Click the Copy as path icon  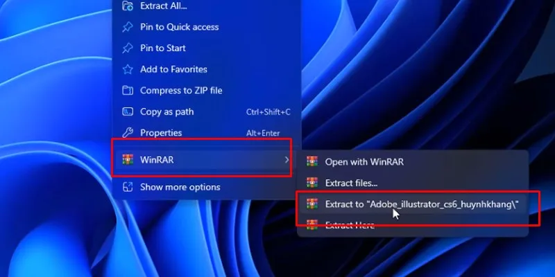(x=128, y=111)
